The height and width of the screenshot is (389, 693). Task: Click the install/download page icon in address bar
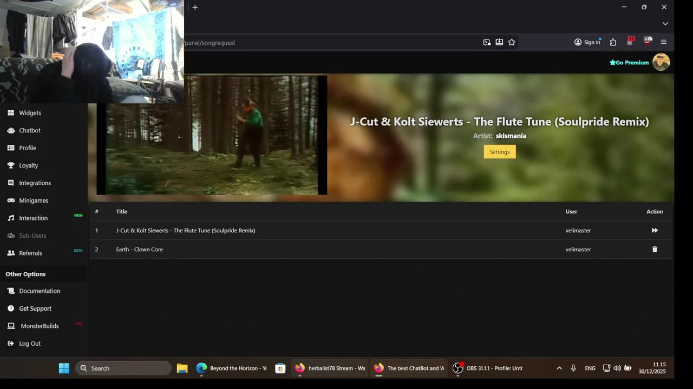[499, 42]
